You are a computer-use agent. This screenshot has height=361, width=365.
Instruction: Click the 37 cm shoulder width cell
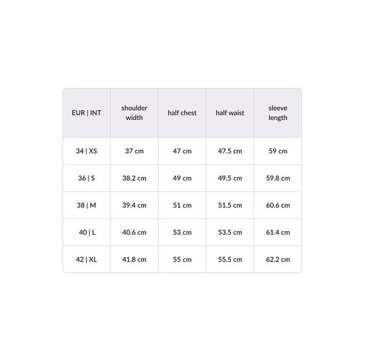pyautogui.click(x=134, y=151)
